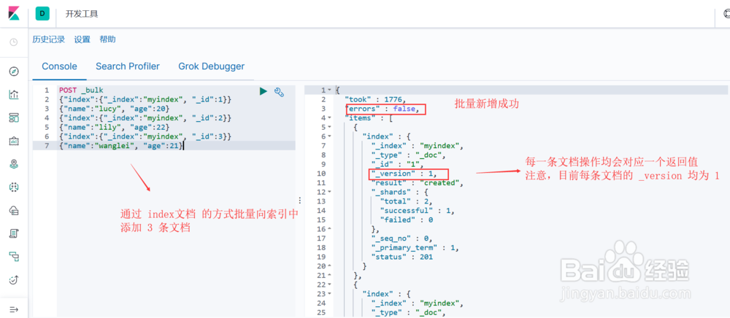Click "took" : 1776 in response
730x318 pixels.
[x=375, y=99]
